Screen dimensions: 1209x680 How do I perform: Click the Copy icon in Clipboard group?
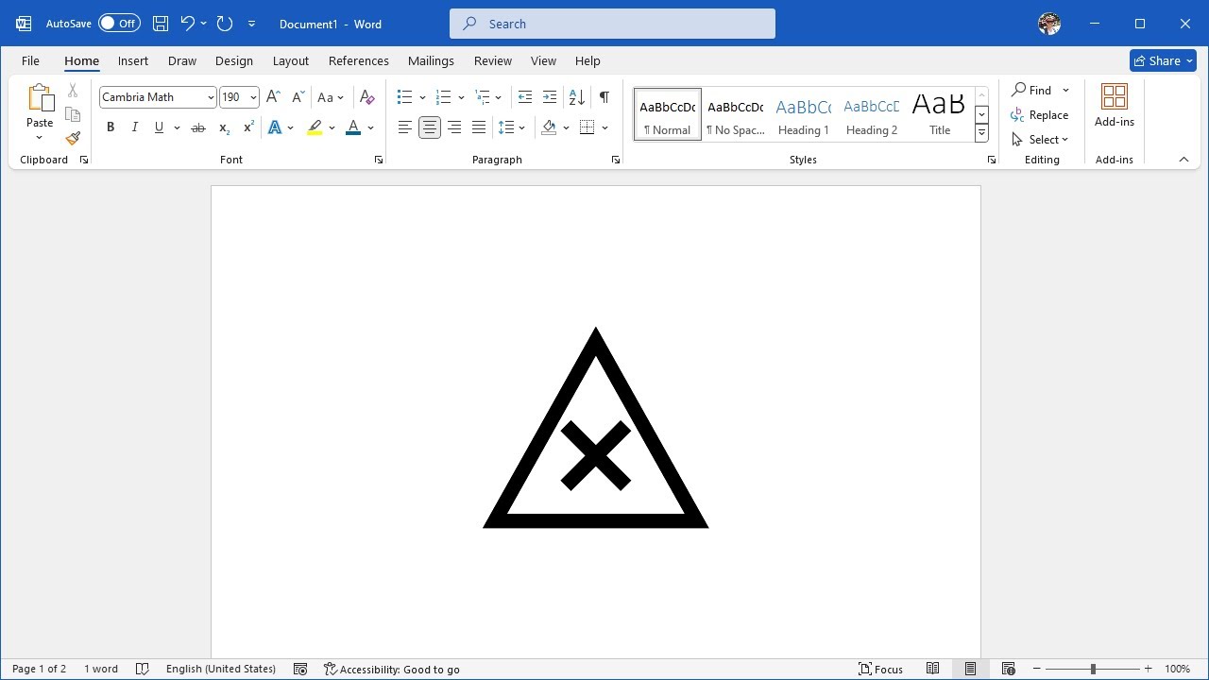click(73, 114)
